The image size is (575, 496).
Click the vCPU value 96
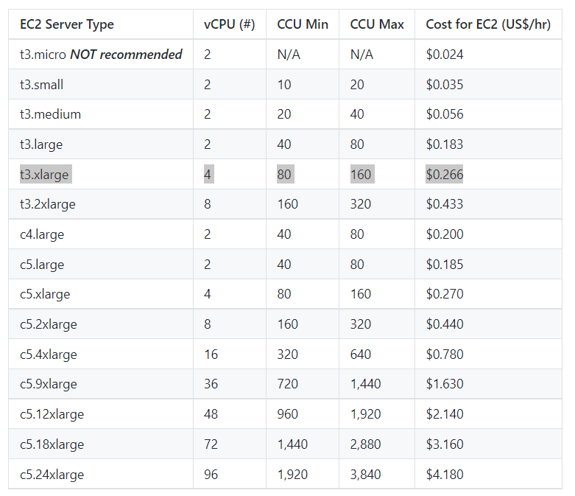(211, 475)
